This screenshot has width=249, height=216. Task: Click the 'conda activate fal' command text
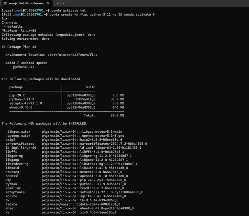(x=68, y=11)
